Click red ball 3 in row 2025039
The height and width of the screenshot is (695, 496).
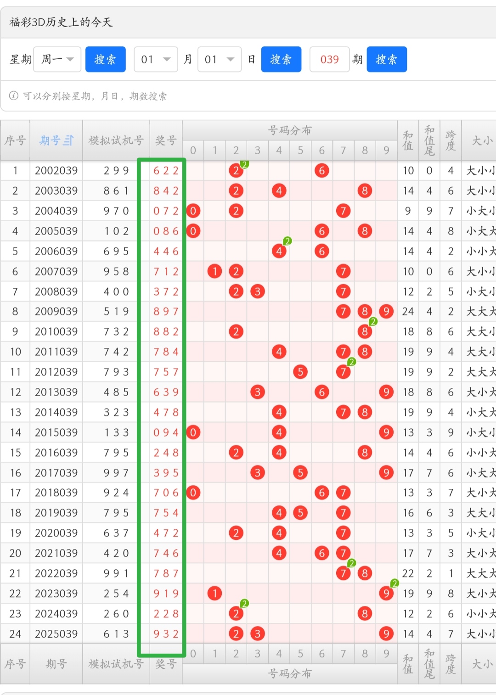pos(257,634)
